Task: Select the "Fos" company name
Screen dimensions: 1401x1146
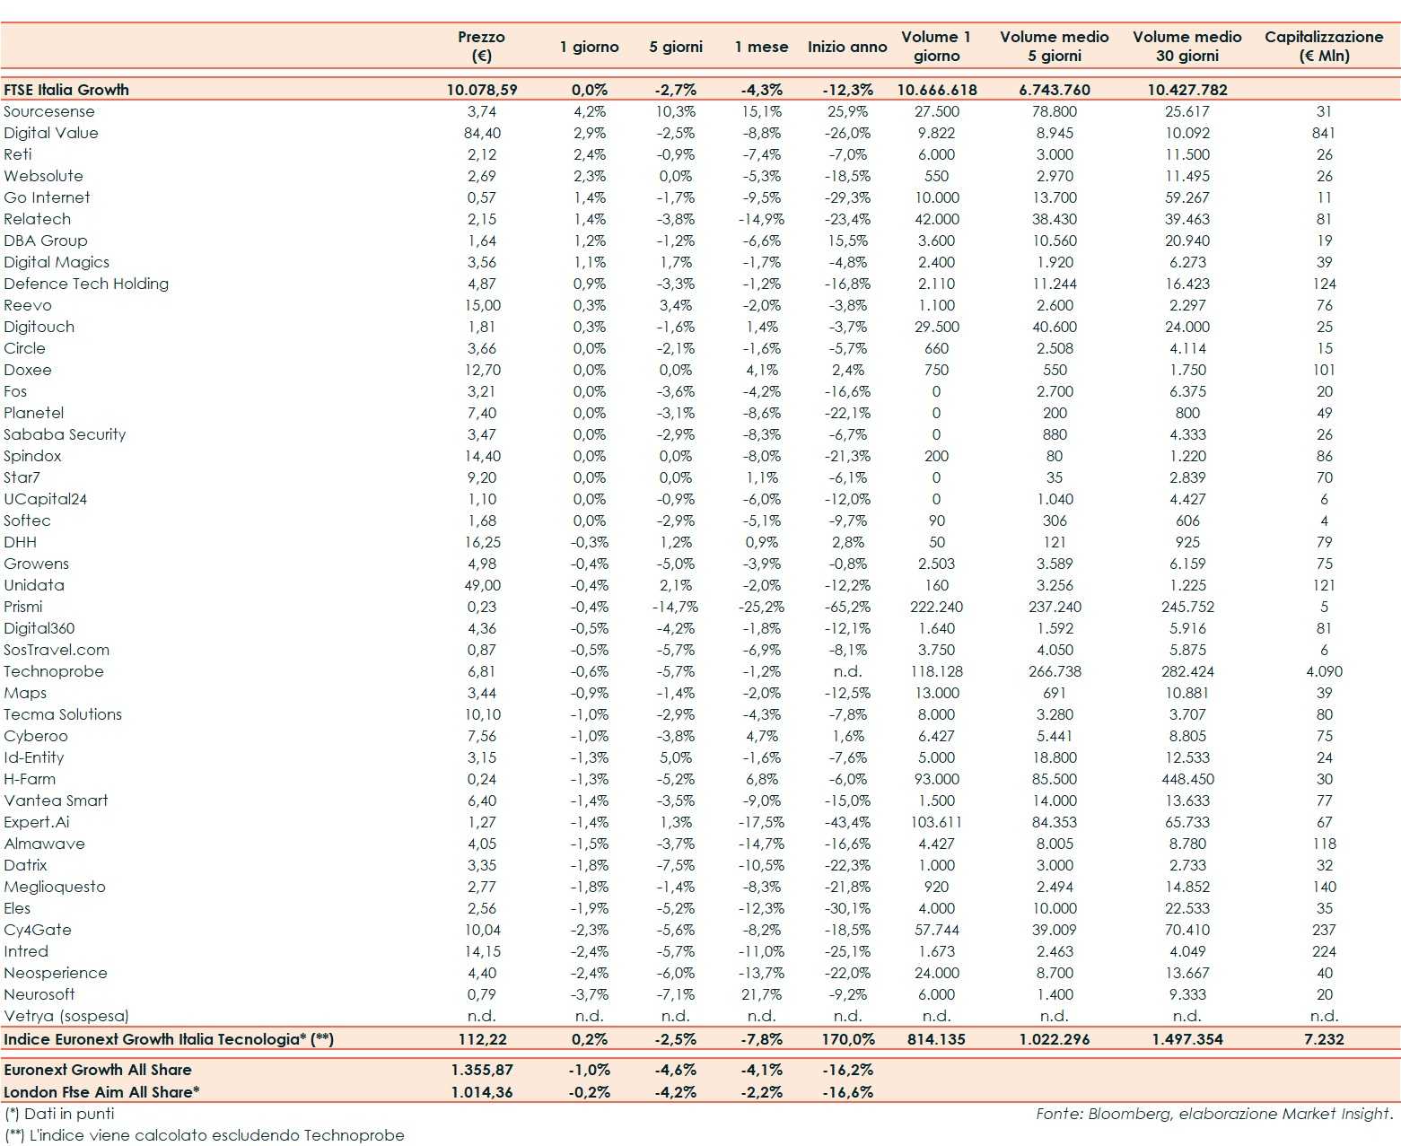Action: coord(15,391)
